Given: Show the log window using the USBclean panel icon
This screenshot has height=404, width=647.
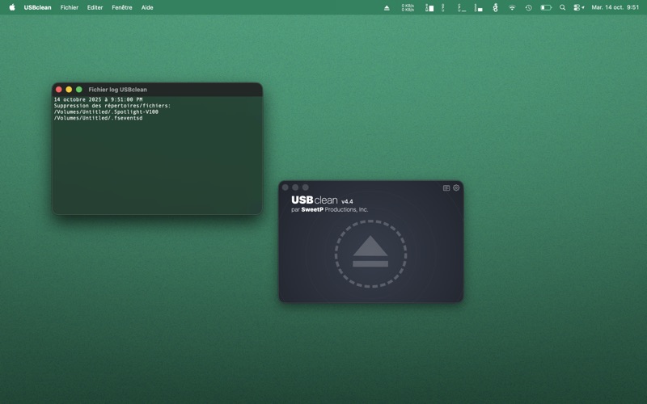Looking at the screenshot, I should click(446, 187).
